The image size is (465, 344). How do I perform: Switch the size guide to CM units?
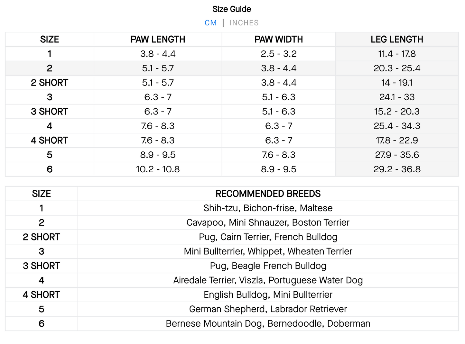click(210, 23)
